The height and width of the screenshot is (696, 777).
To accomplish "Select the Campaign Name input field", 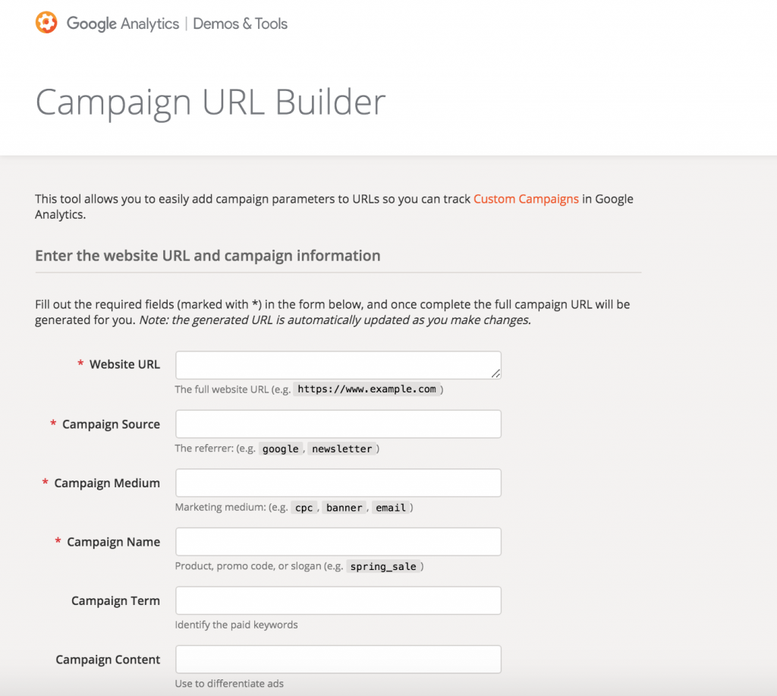I will coord(338,542).
